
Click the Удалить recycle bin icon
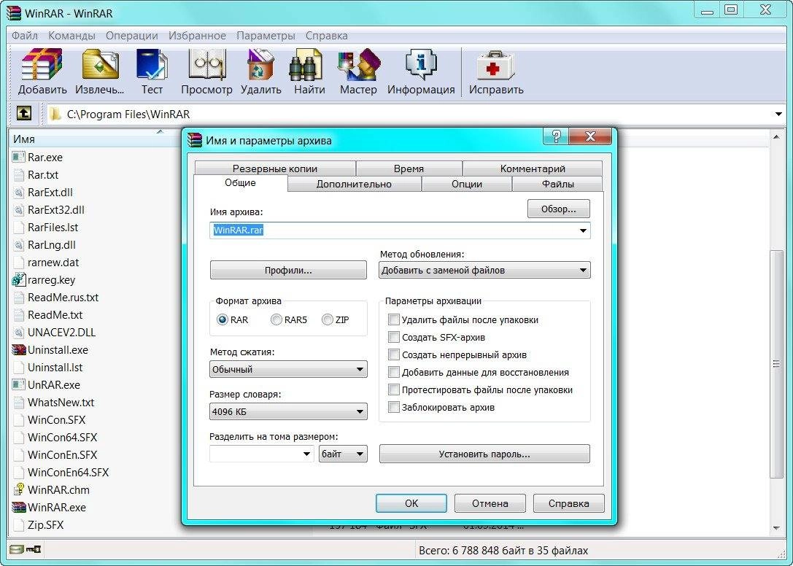click(260, 65)
